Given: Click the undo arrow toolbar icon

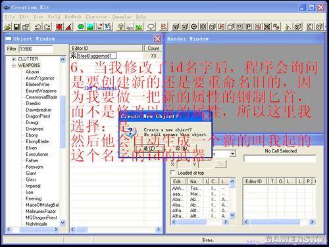Looking at the screenshot, I should 38,27.
